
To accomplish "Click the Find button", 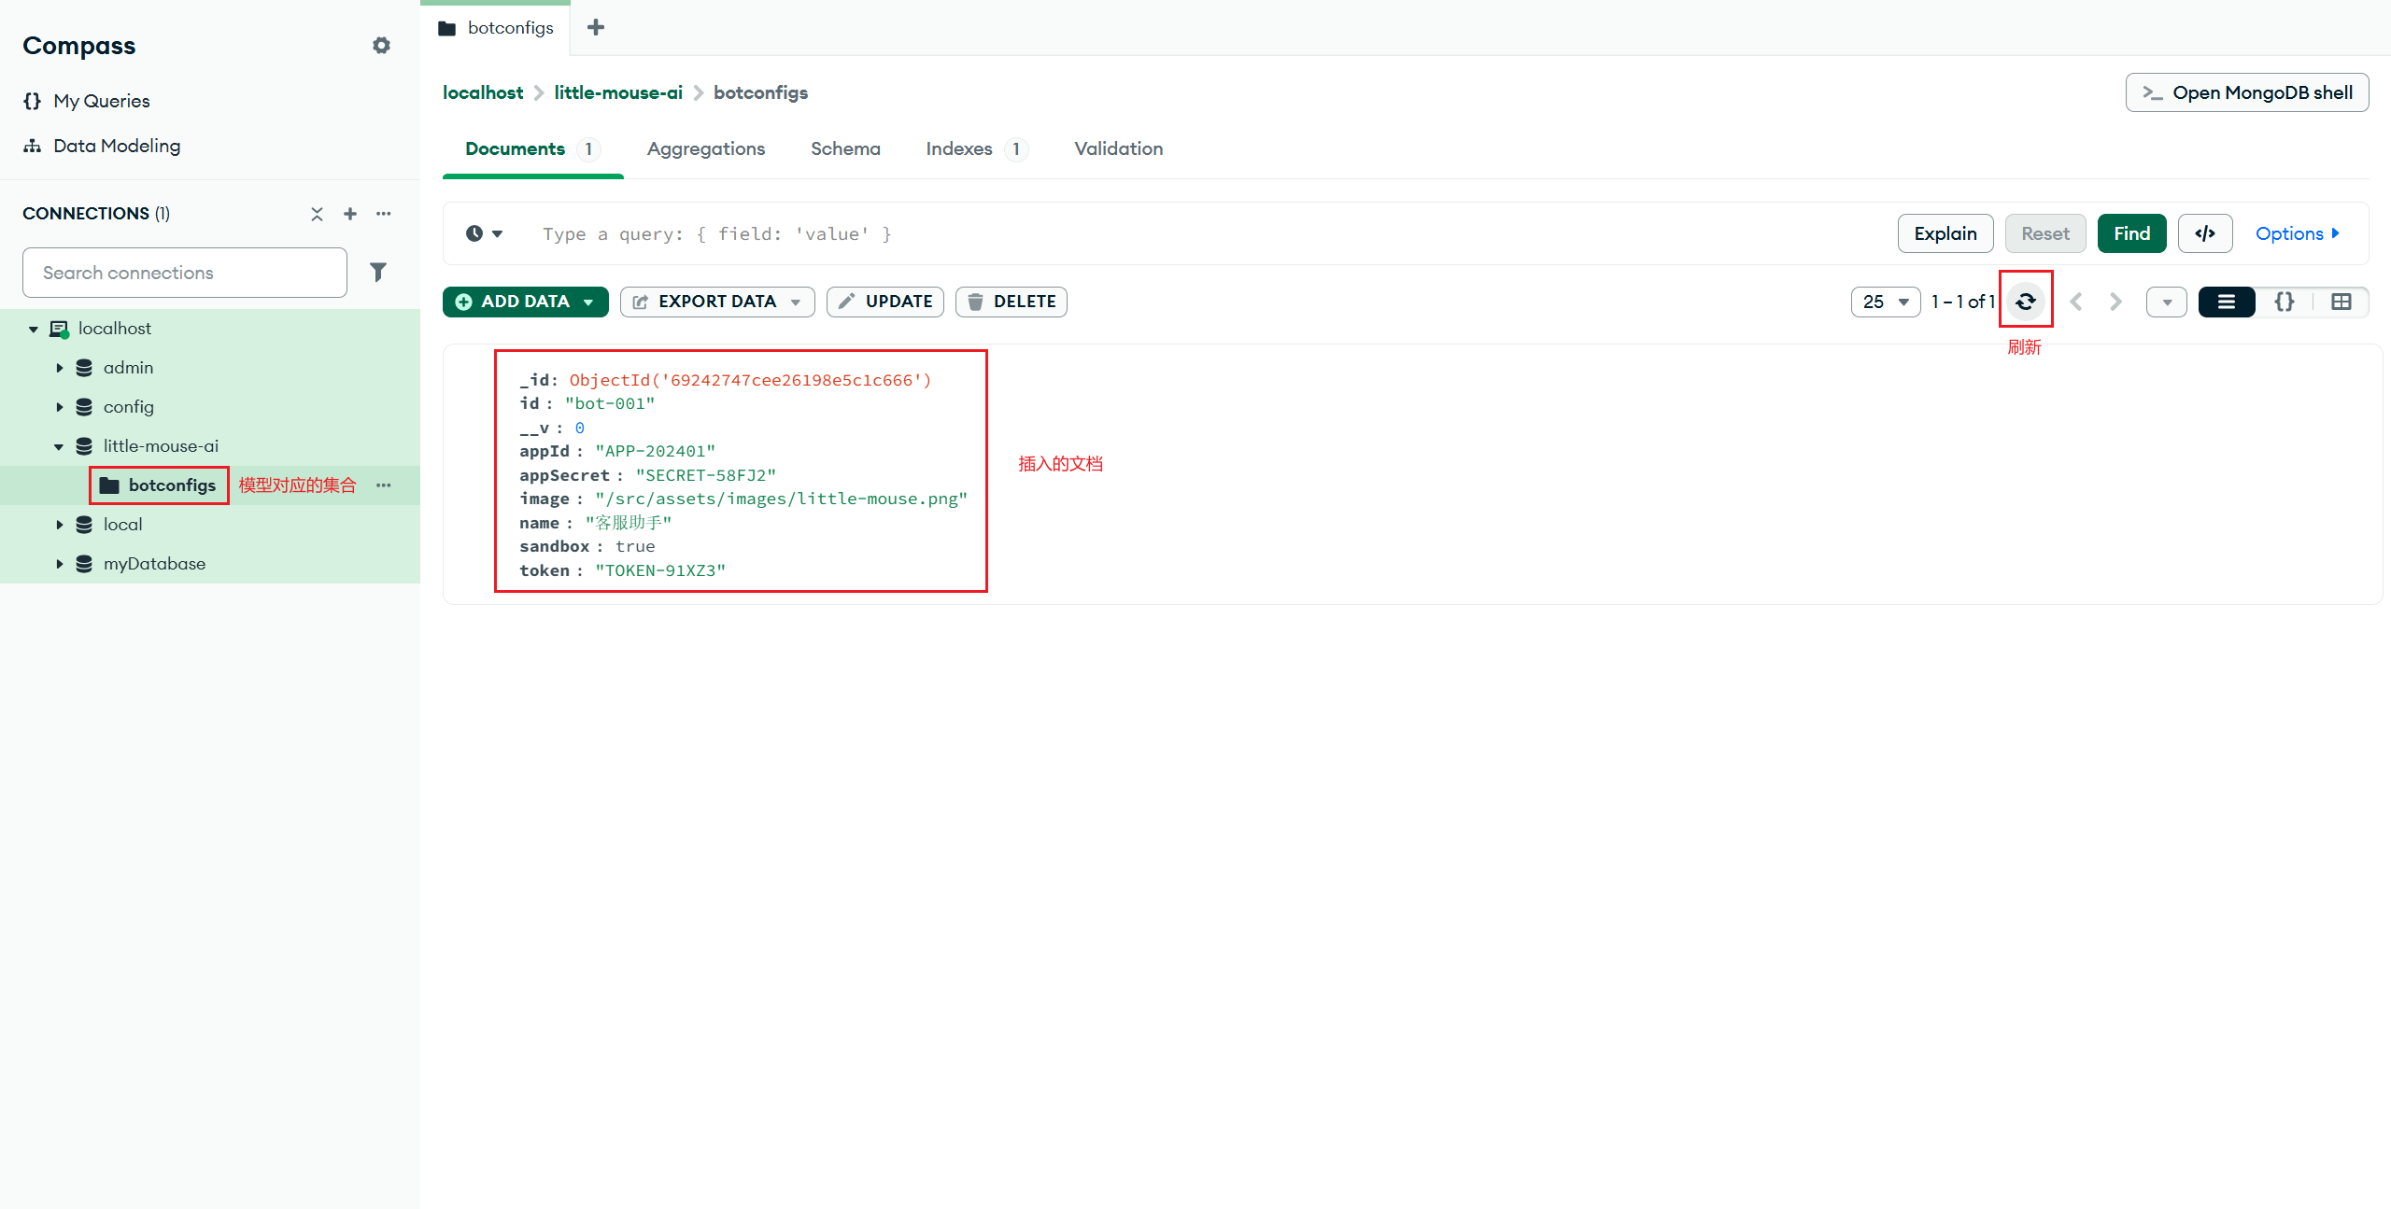I will tap(2131, 233).
